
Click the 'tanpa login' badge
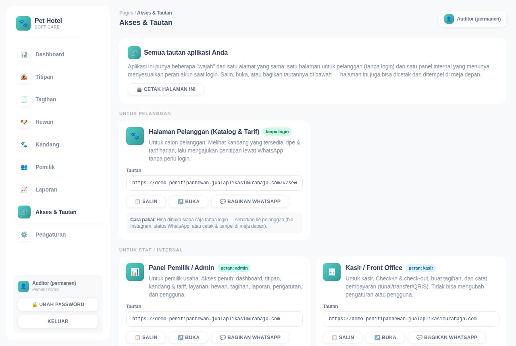(277, 132)
